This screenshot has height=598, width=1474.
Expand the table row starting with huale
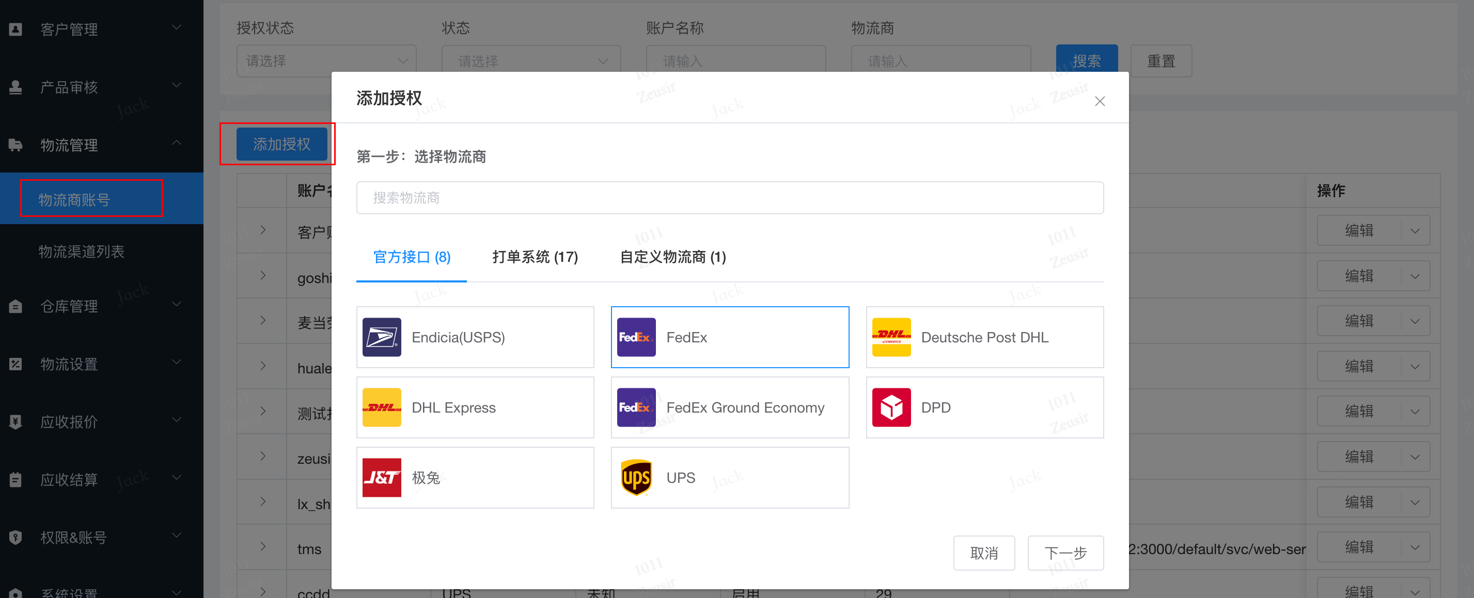click(x=263, y=366)
